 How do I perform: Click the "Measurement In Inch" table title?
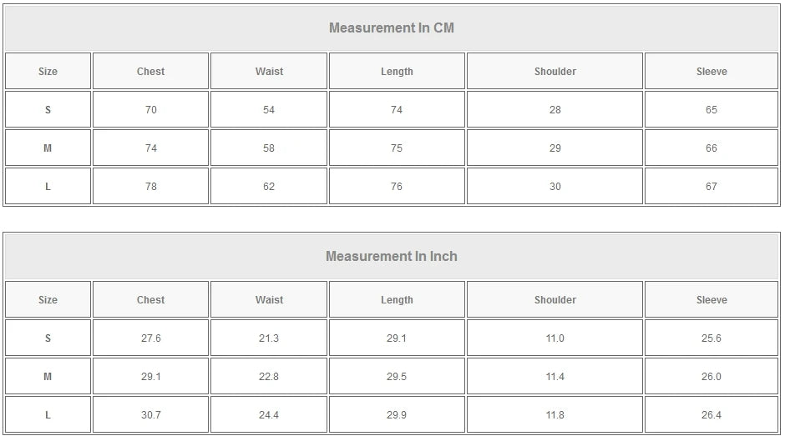pyautogui.click(x=392, y=256)
